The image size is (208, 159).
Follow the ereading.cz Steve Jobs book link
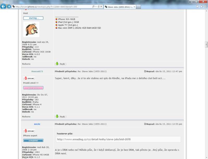94,139
